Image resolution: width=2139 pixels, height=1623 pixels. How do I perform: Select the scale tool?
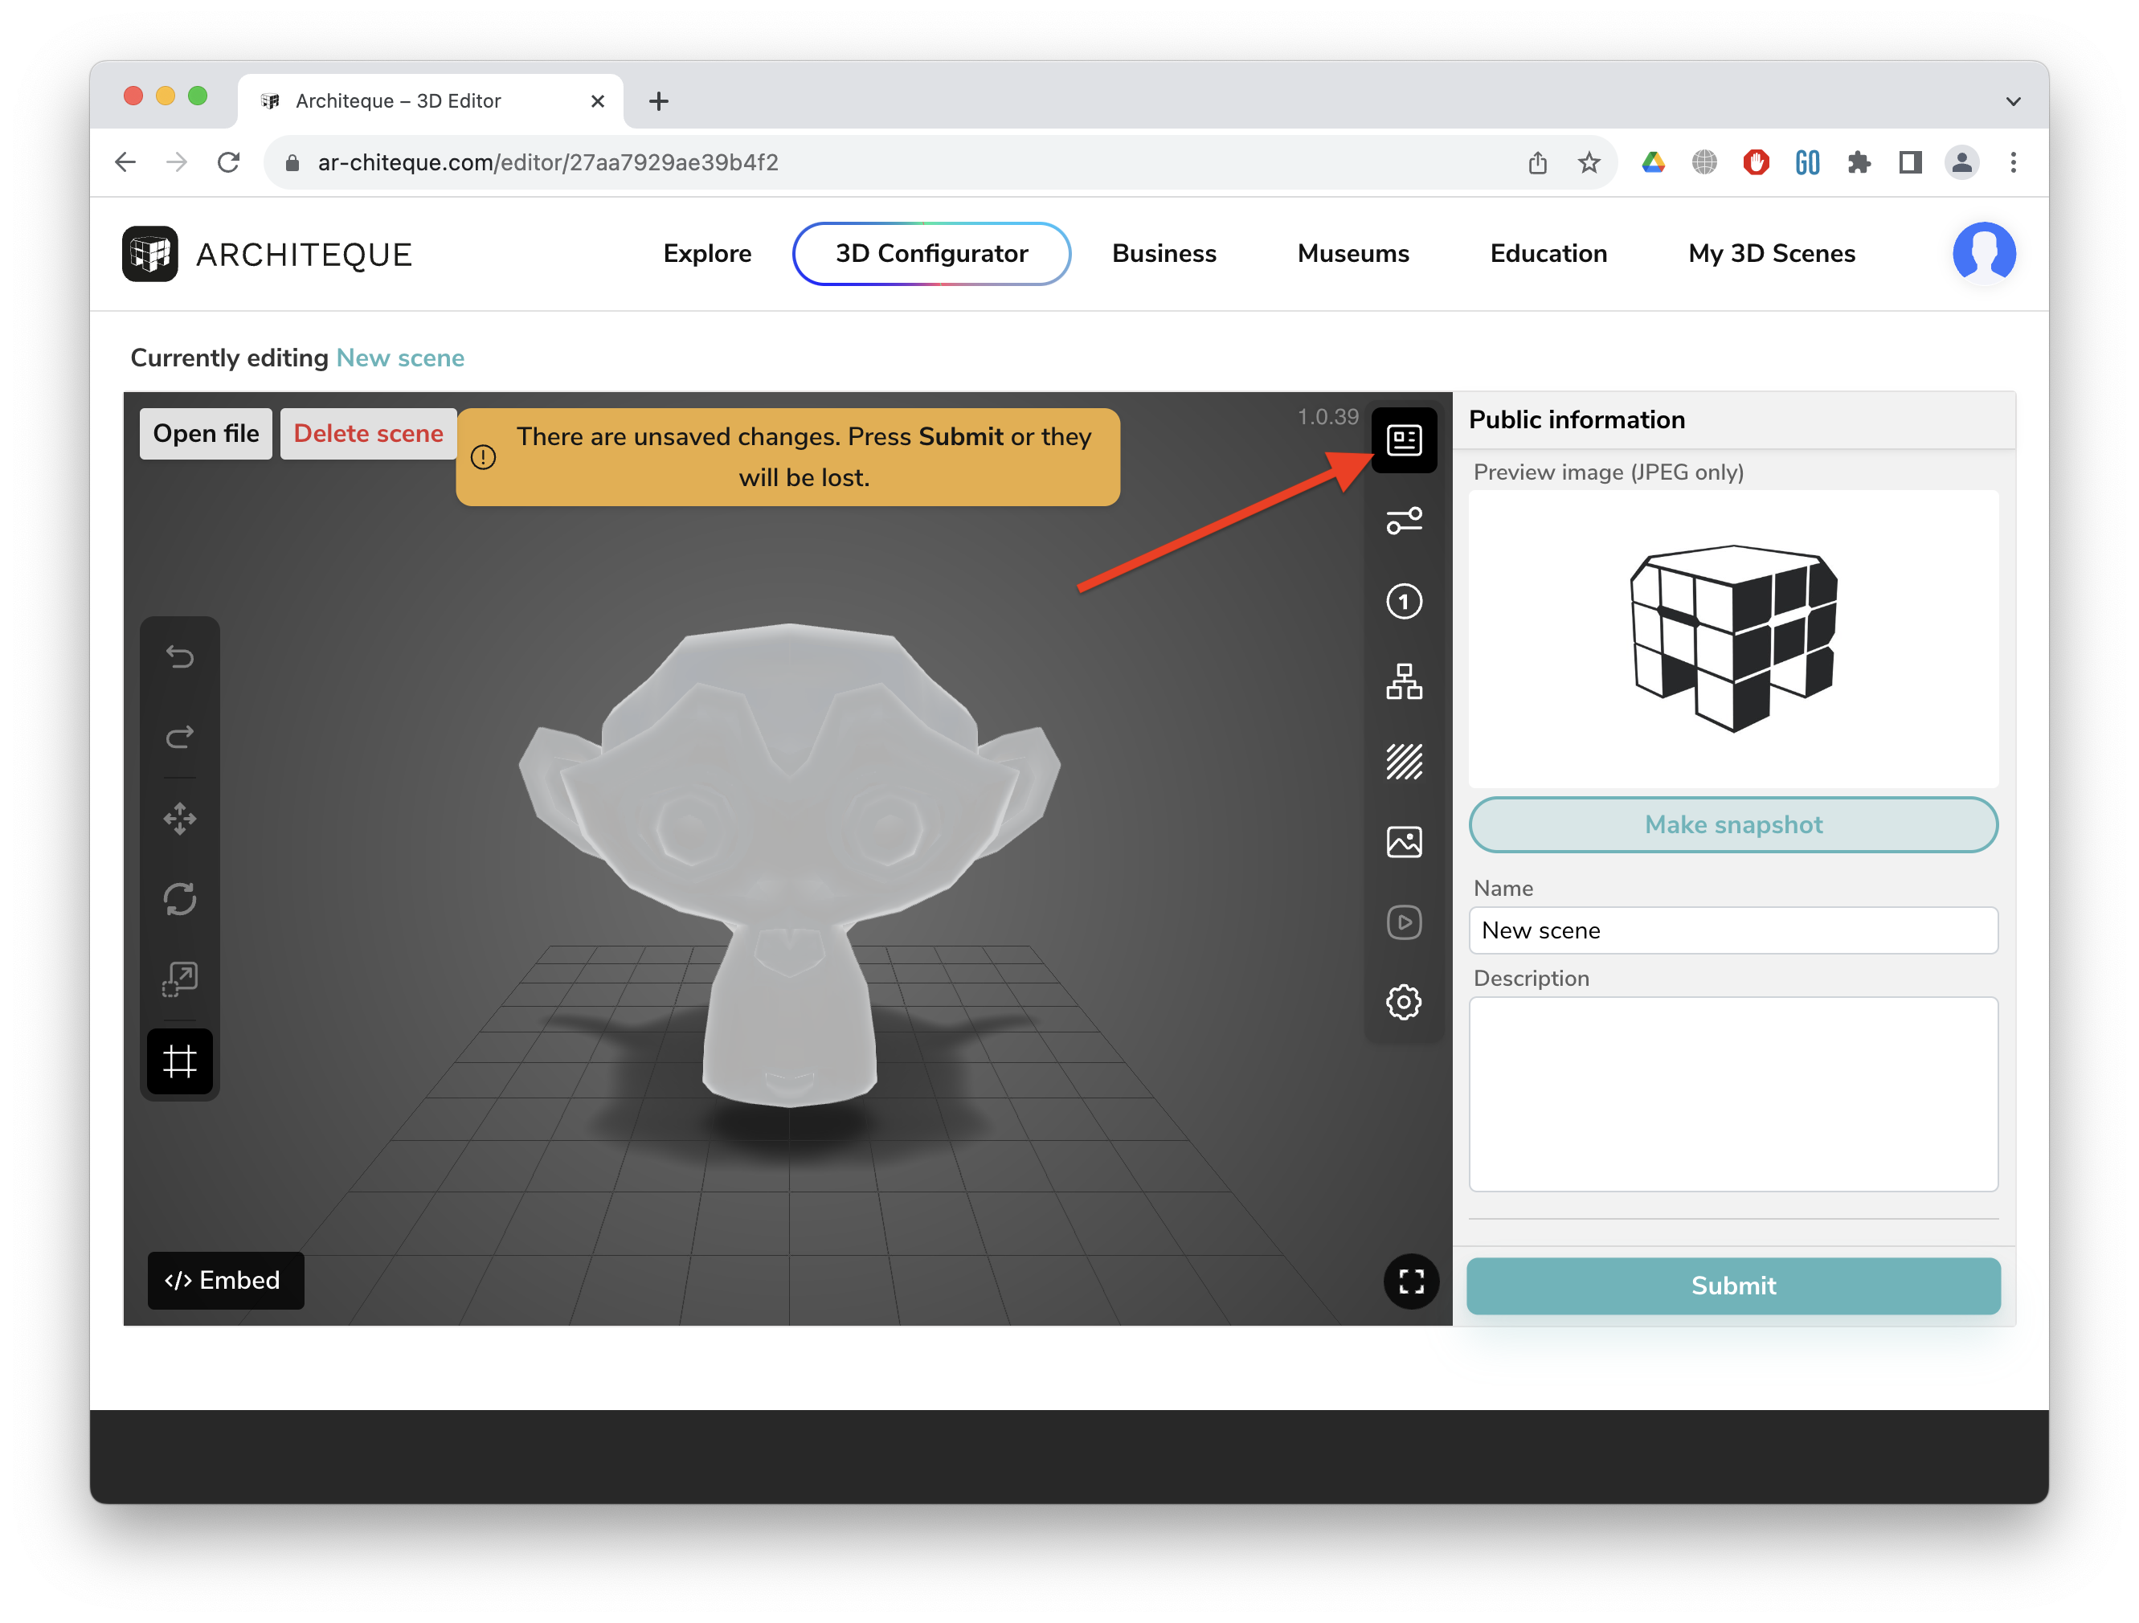(180, 979)
